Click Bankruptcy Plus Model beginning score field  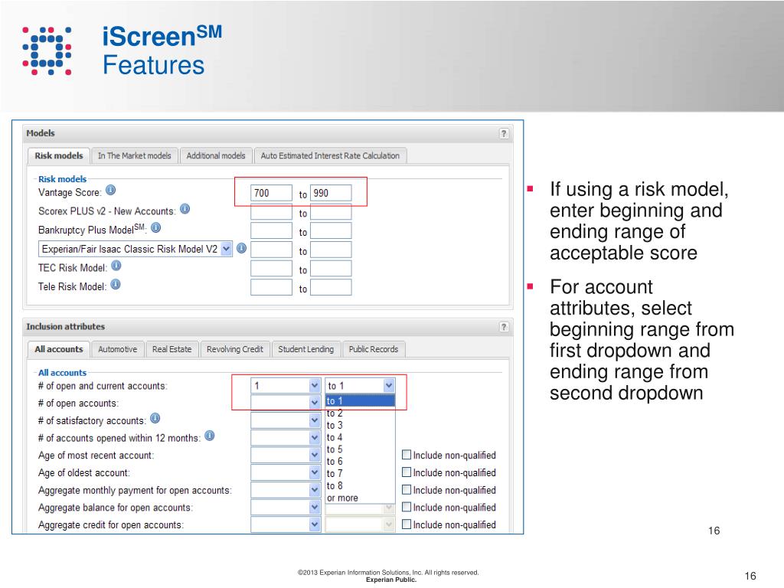click(272, 230)
